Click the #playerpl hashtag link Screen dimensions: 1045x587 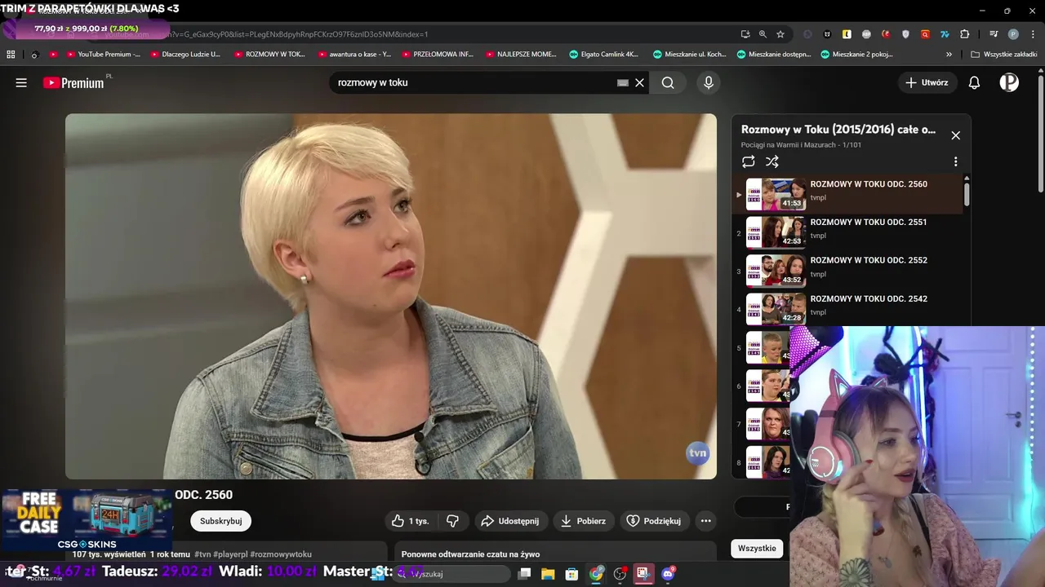click(x=230, y=554)
